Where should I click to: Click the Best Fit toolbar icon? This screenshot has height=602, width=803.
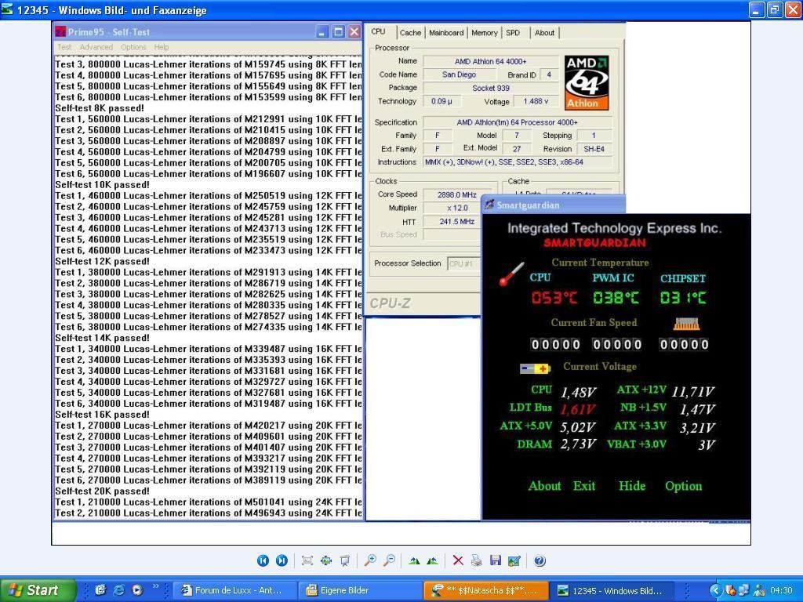click(307, 560)
